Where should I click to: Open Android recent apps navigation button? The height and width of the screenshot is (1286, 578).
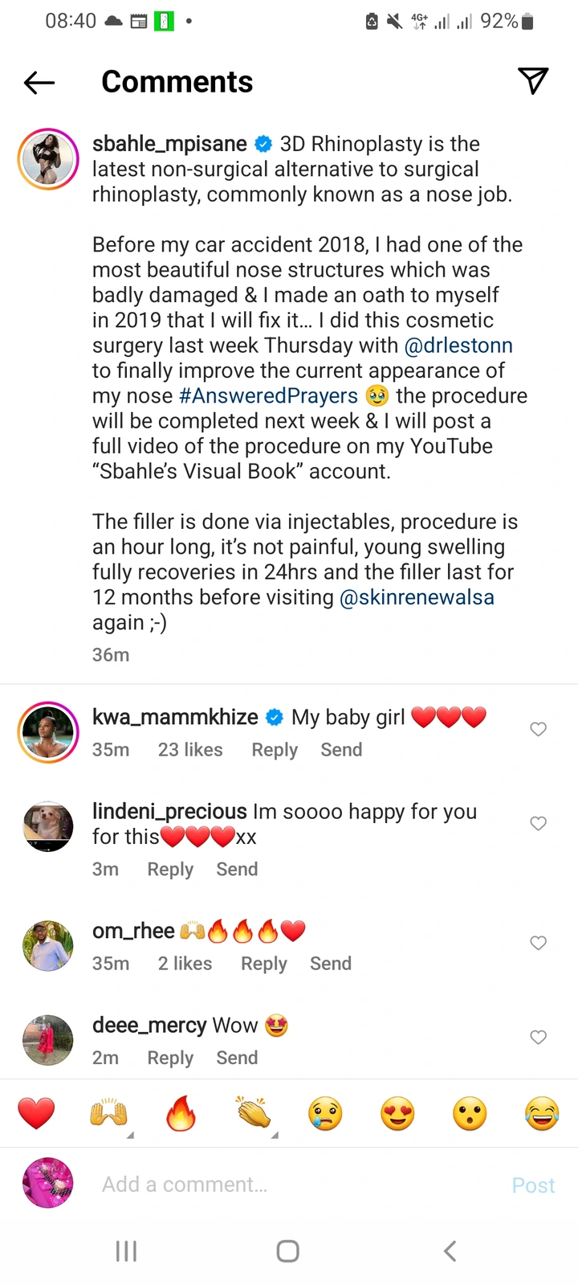coord(126,1251)
